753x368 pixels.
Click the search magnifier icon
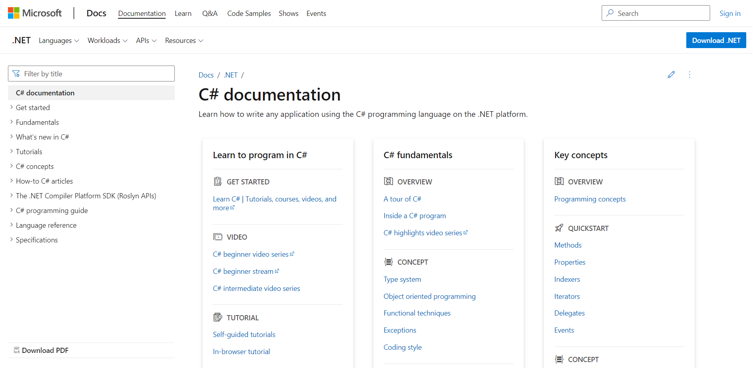coord(610,13)
